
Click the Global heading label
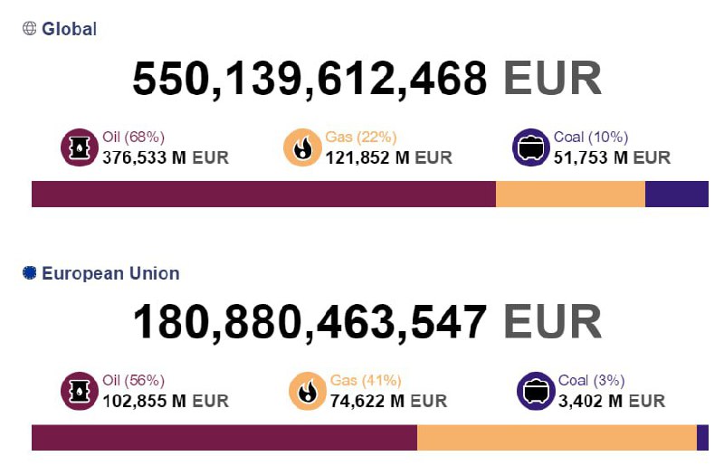tap(69, 29)
